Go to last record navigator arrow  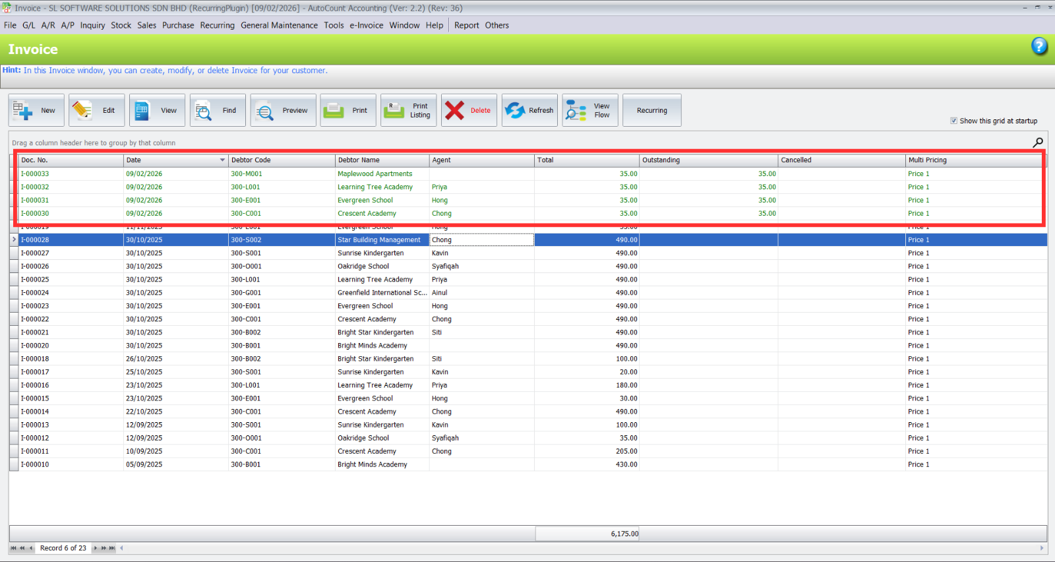click(112, 548)
